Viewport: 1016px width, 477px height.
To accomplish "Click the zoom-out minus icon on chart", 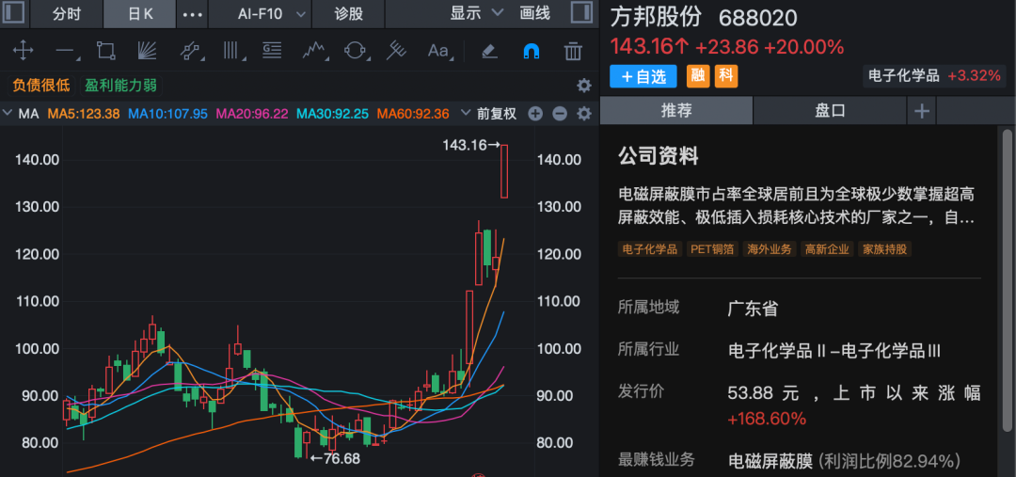I will [559, 114].
